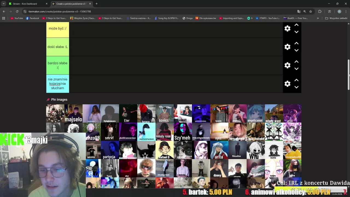Select the 'vorzu' artist image
Screen dimensions: 350x197
click(237, 113)
